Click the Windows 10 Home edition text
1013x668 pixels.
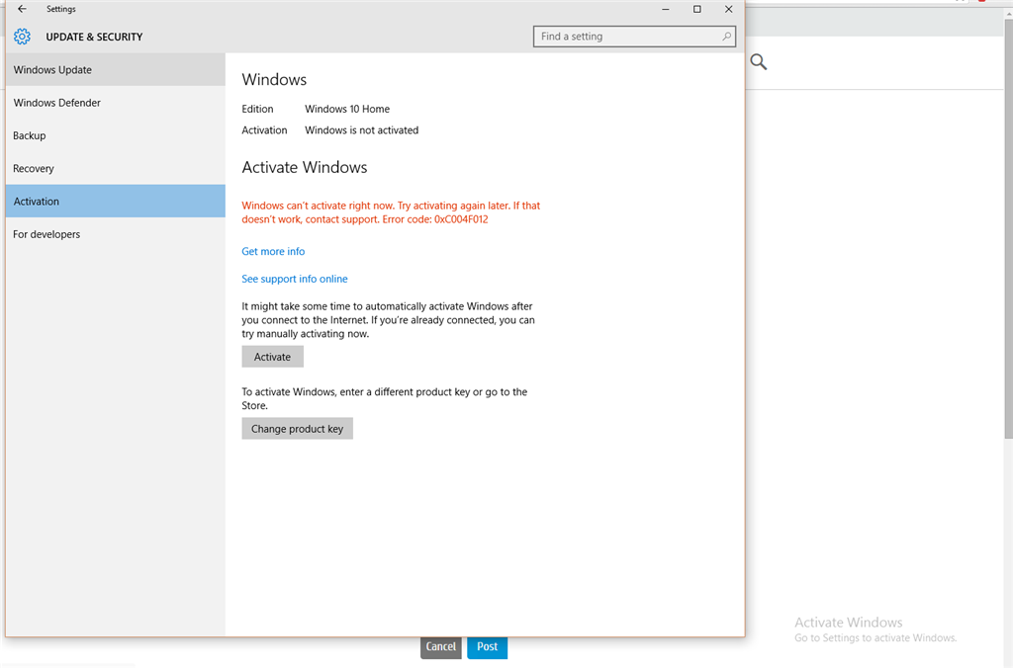[347, 109]
